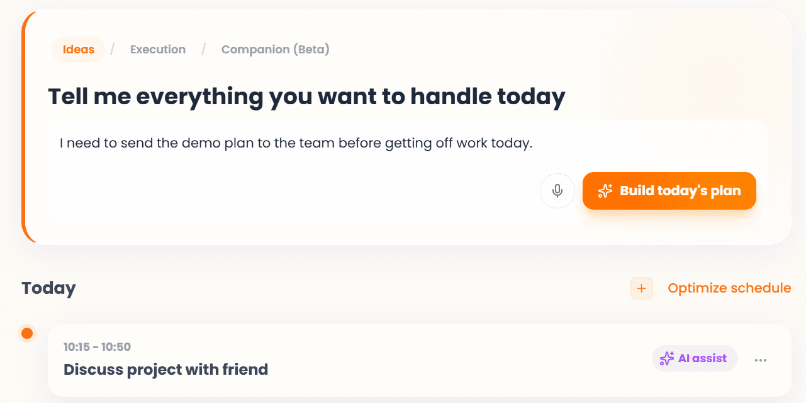
Task: Click the sparkle icon on Build today's plan
Action: 605,191
